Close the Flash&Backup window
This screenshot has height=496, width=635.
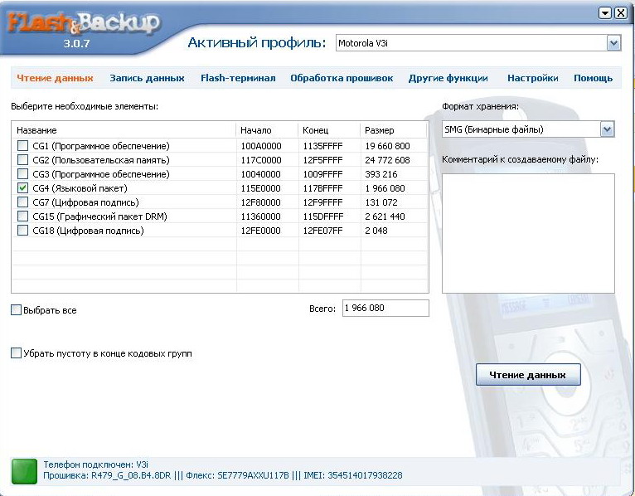point(621,13)
